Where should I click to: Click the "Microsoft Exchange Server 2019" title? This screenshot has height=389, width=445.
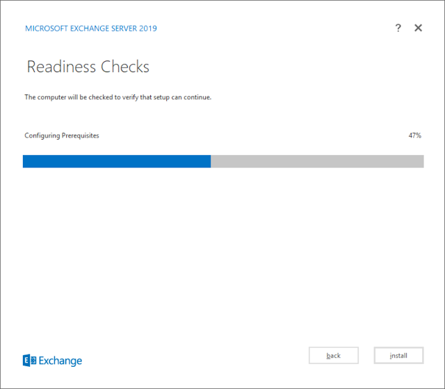click(91, 28)
